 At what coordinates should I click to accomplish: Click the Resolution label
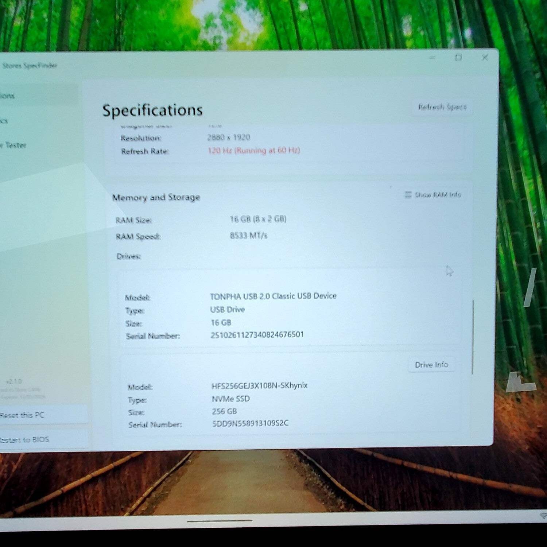(141, 138)
